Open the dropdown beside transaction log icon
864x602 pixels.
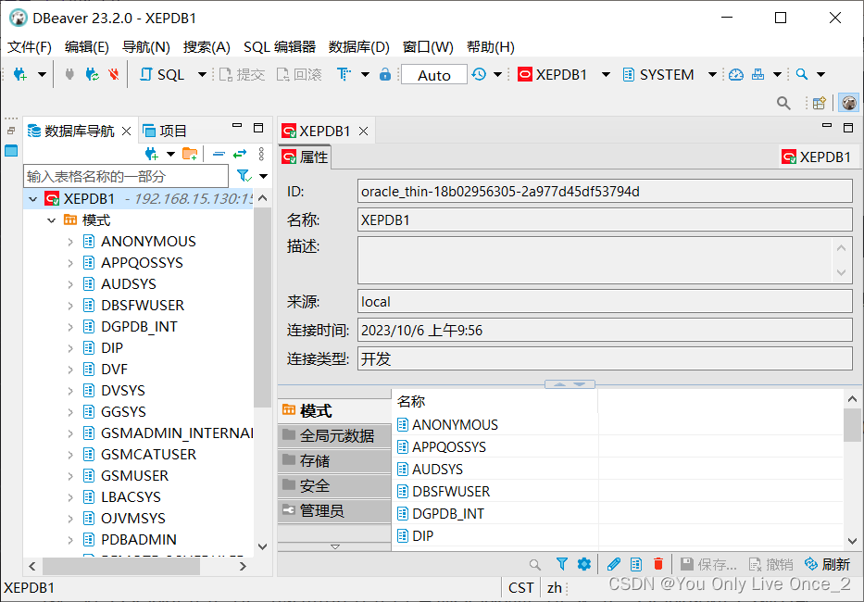coord(497,74)
